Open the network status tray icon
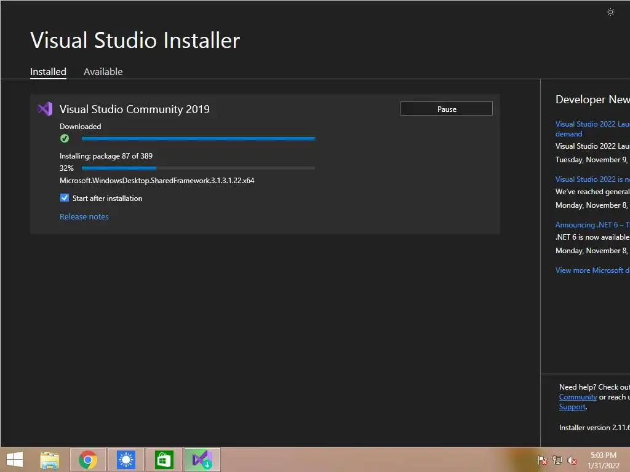Viewport: 630px width, 472px height. point(557,460)
